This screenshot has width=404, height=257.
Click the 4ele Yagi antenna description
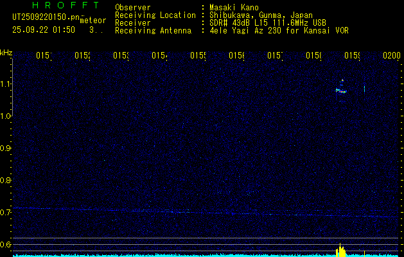[279, 30]
